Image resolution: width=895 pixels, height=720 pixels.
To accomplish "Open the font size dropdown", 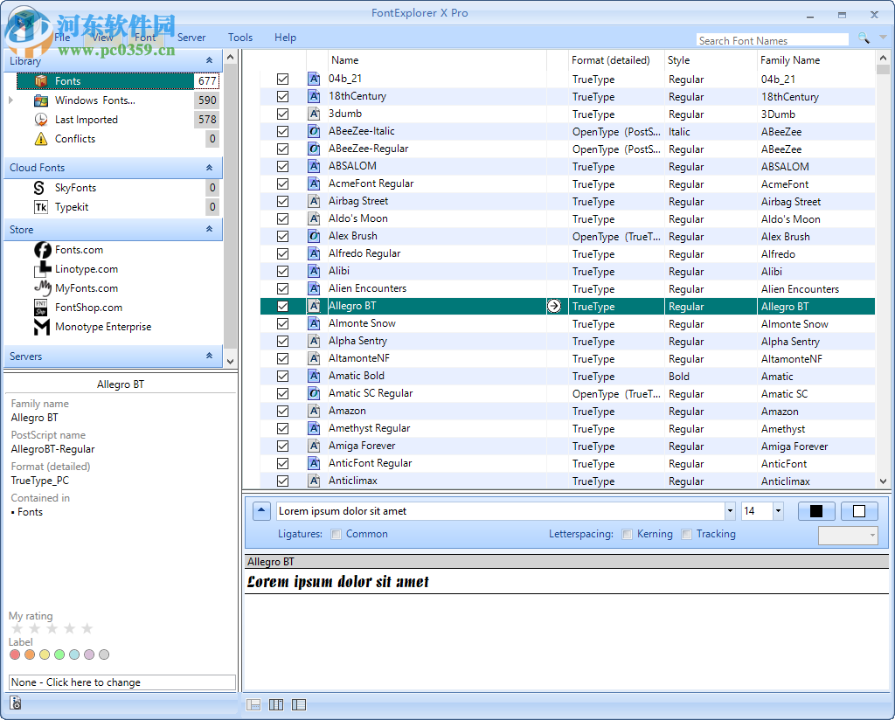I will (x=778, y=511).
